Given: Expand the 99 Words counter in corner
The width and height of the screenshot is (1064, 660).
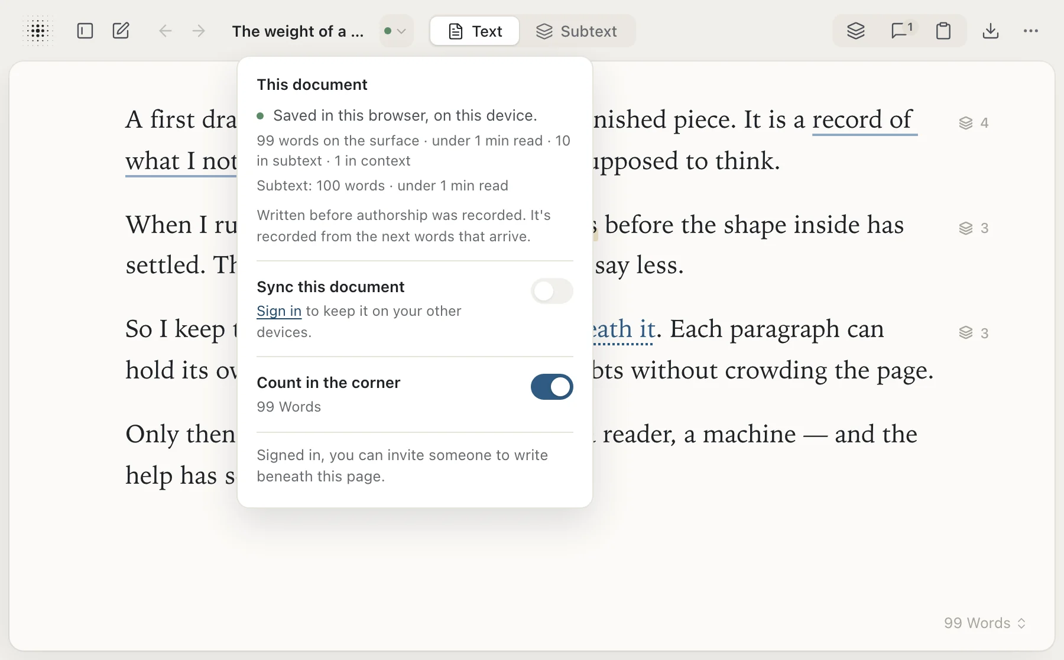Looking at the screenshot, I should click(x=985, y=623).
